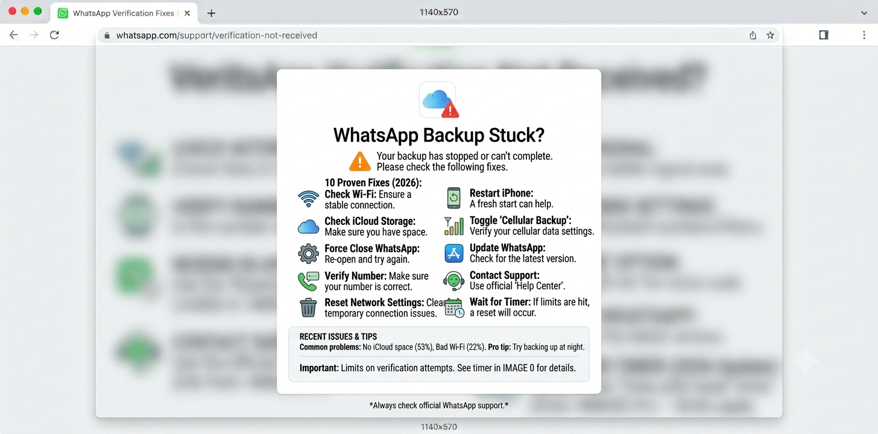This screenshot has height=434, width=878.
Task: Click '10 Proven Fixes (2026):' text
Action: [373, 183]
